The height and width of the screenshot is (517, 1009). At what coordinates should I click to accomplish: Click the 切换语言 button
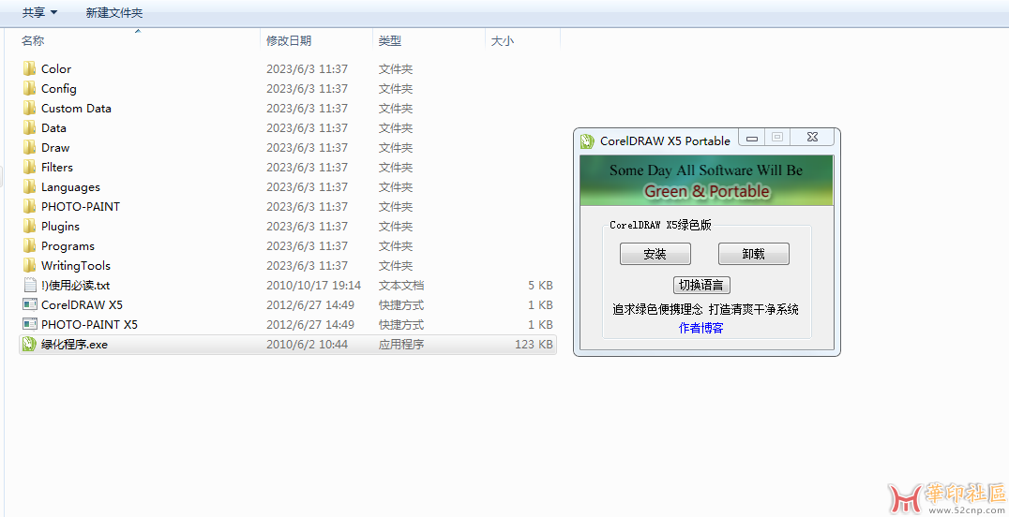tap(701, 285)
